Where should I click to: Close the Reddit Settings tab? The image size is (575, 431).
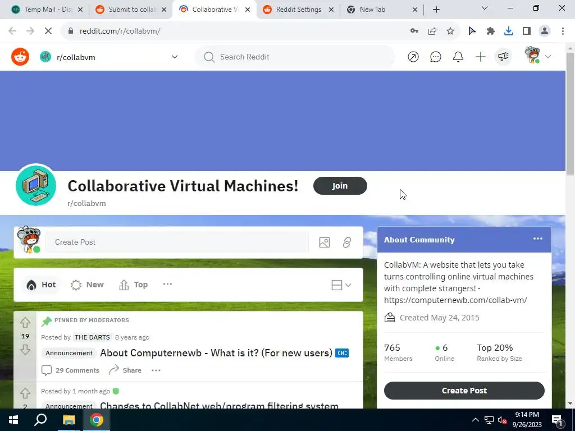pos(331,10)
